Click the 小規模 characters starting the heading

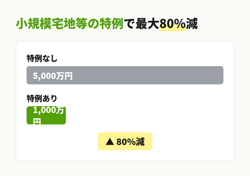tap(34, 24)
